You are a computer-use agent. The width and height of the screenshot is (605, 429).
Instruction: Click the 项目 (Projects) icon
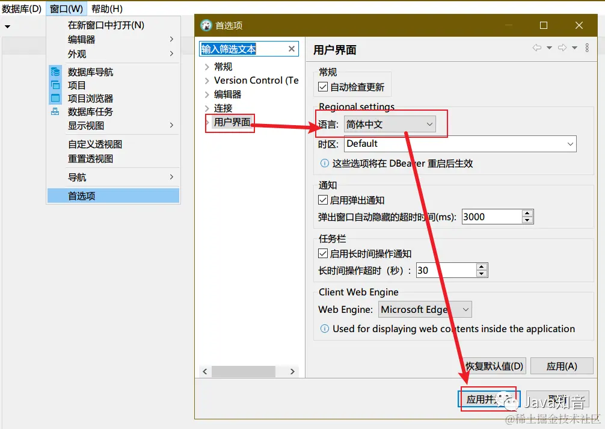click(54, 85)
